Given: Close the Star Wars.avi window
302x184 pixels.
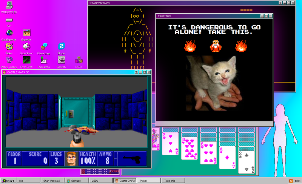Looking at the screenshot, I should point(293,3).
